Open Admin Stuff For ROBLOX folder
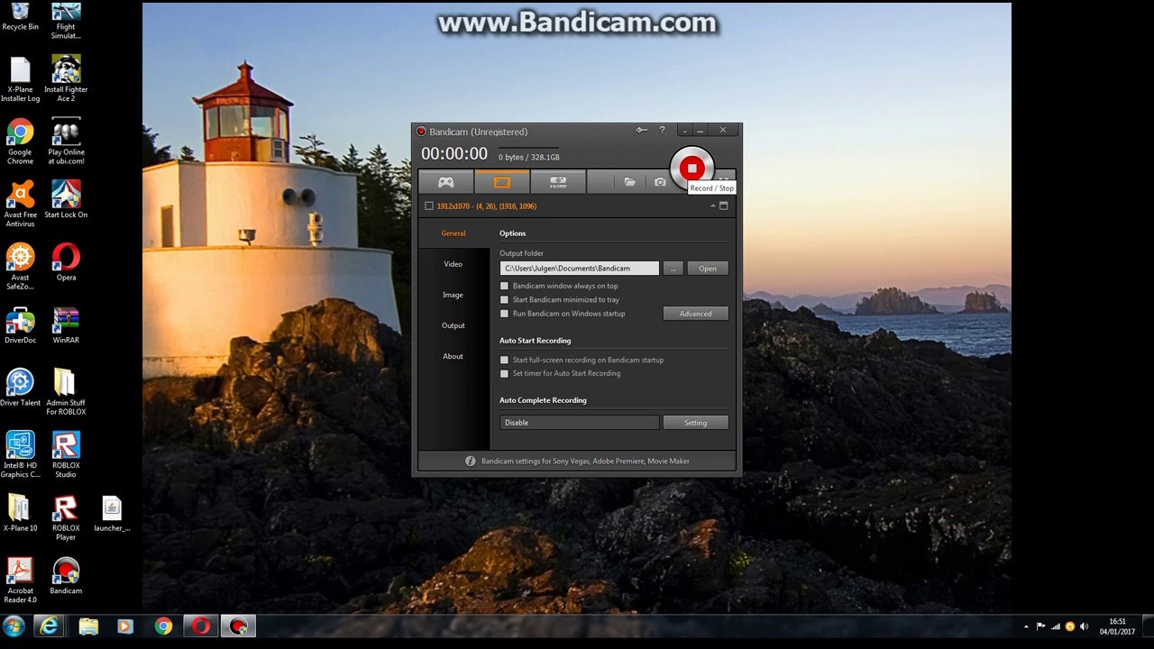 coord(66,392)
